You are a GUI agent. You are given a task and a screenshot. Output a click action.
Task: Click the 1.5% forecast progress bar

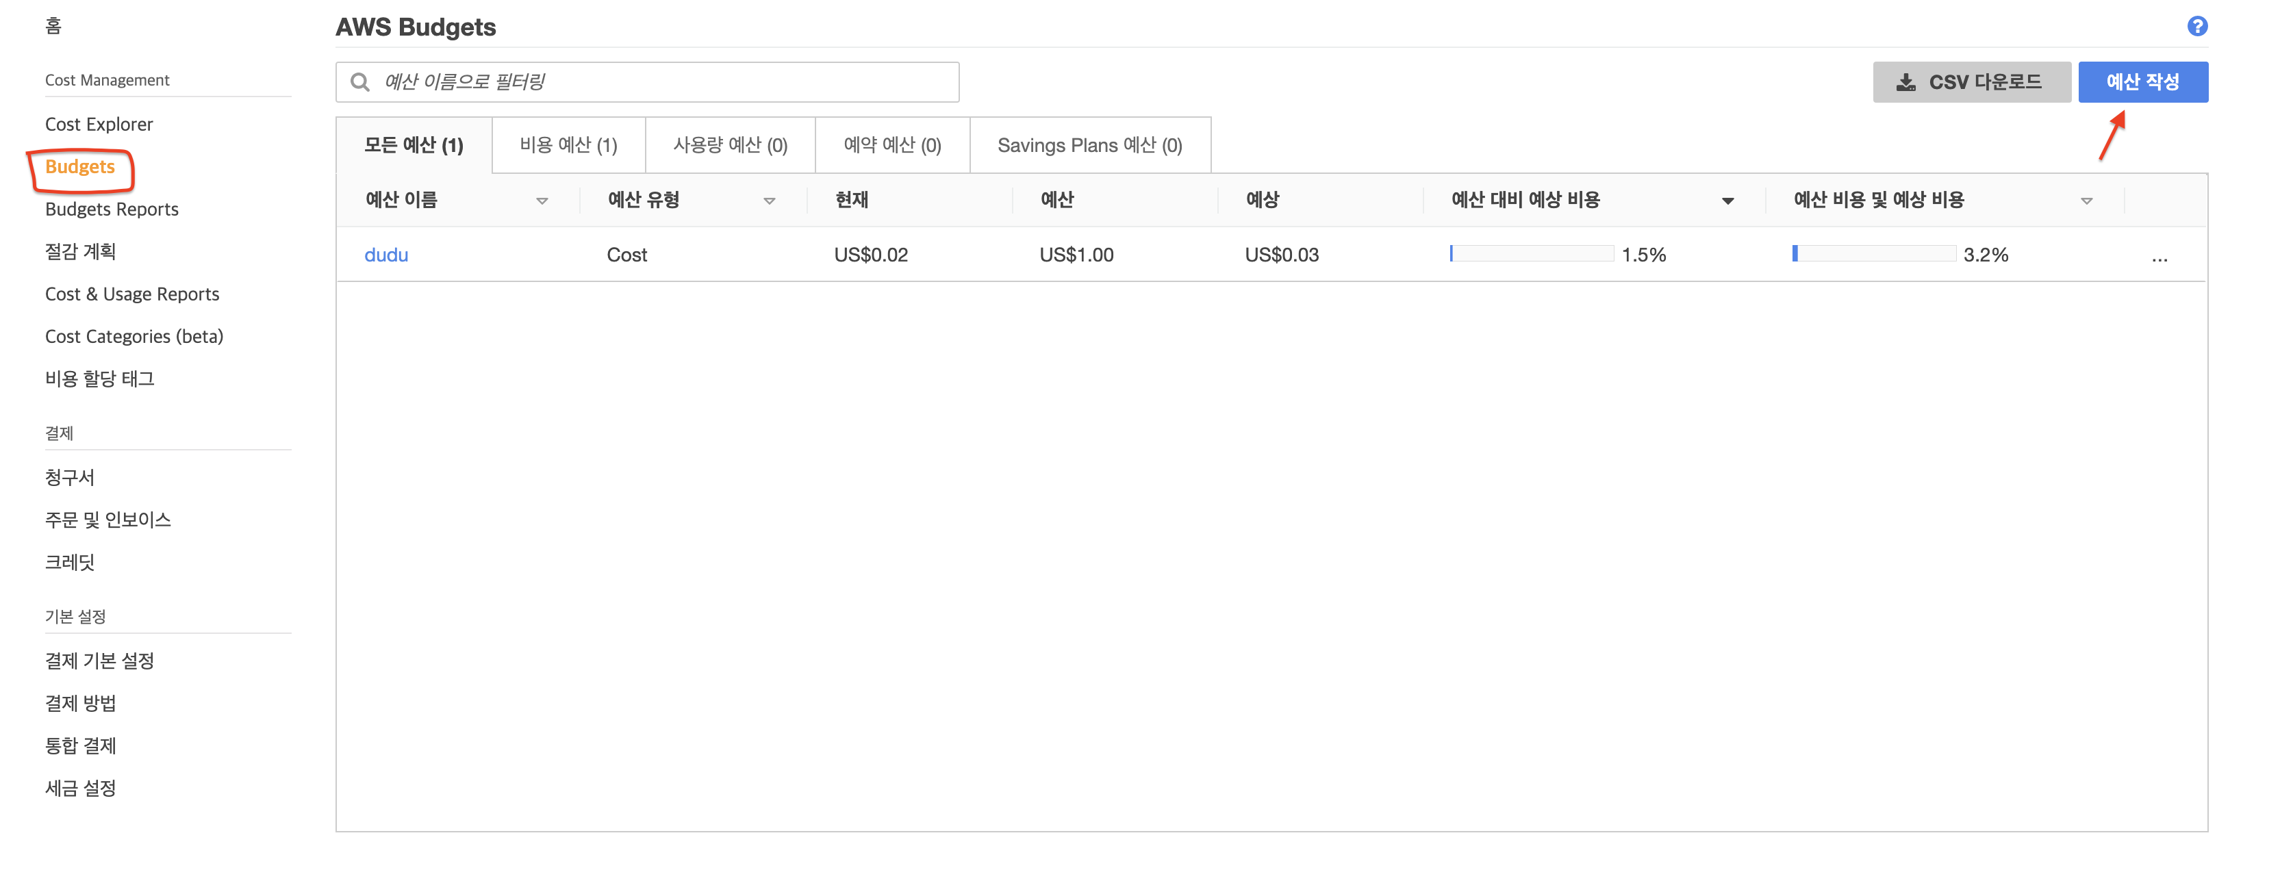[x=1530, y=254]
